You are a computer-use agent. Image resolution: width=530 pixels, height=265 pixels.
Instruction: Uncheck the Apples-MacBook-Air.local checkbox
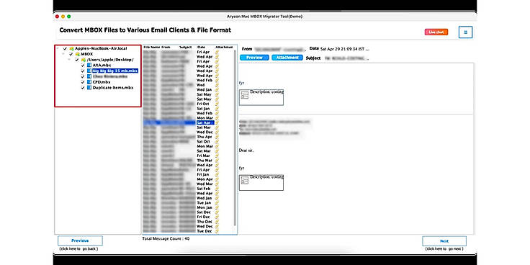[x=65, y=49]
